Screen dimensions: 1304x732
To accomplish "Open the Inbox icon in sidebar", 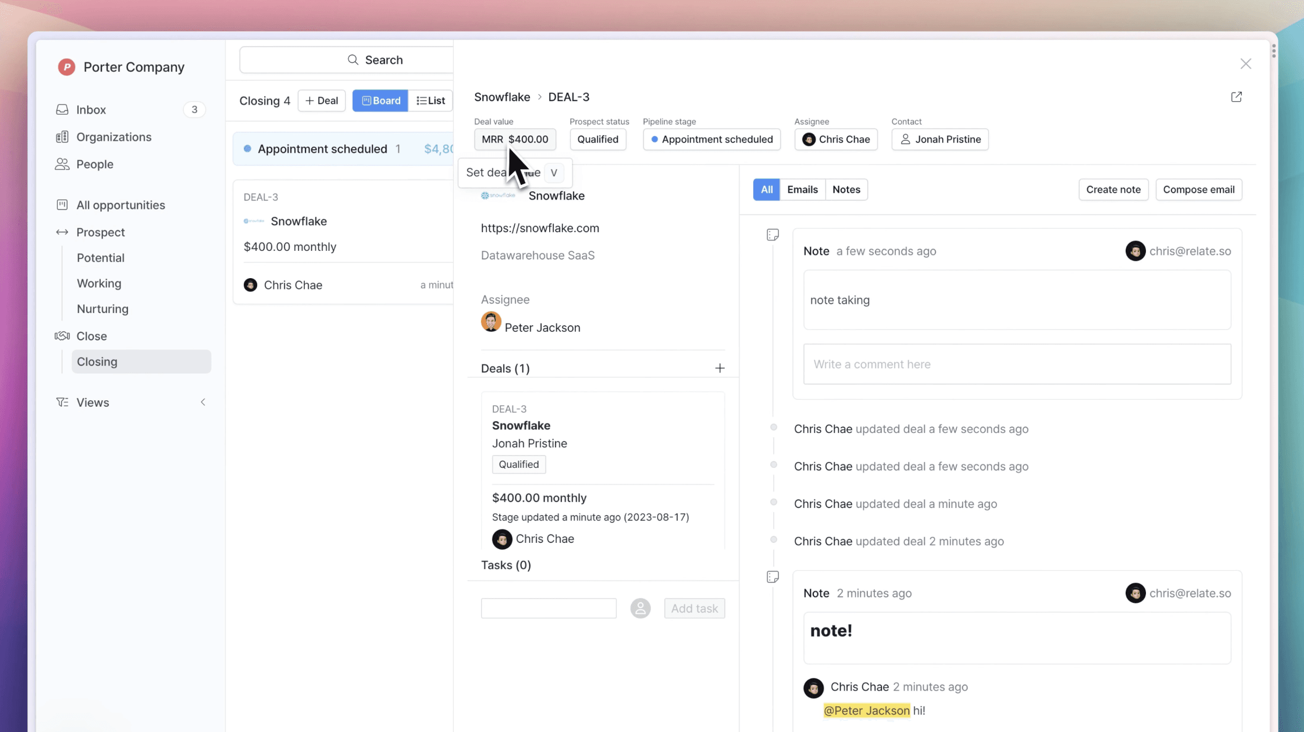I will [x=62, y=109].
